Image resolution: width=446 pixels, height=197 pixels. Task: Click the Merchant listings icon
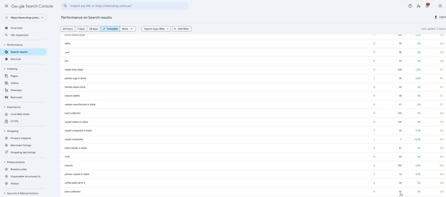click(x=6, y=145)
